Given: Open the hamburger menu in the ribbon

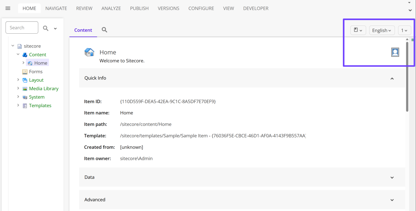Looking at the screenshot, I should click(8, 8).
